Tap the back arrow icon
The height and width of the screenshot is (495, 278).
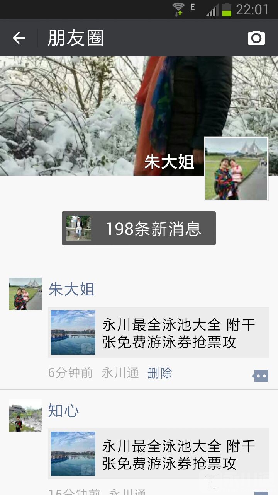pyautogui.click(x=19, y=38)
